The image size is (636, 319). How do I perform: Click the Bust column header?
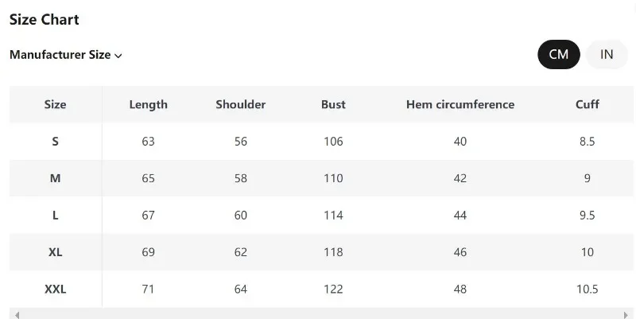(x=333, y=104)
